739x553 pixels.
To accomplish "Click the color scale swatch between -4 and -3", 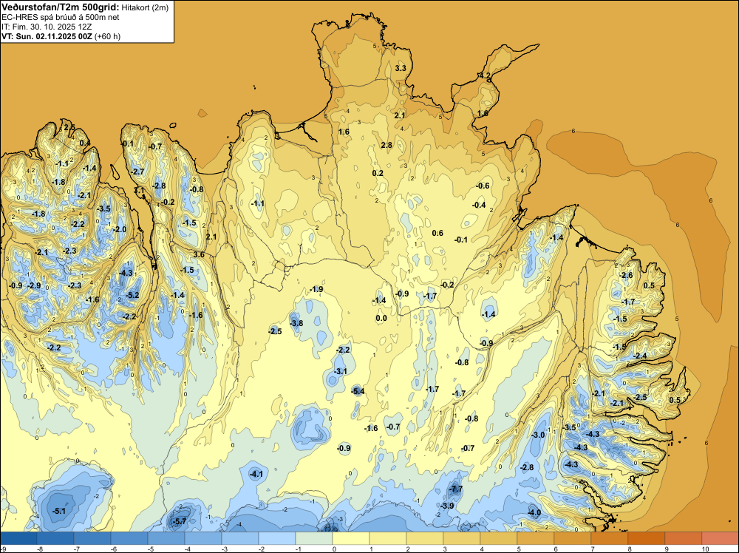I will pos(203,538).
